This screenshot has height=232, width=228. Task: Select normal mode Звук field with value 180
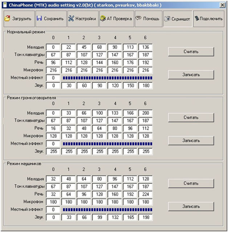146,86
